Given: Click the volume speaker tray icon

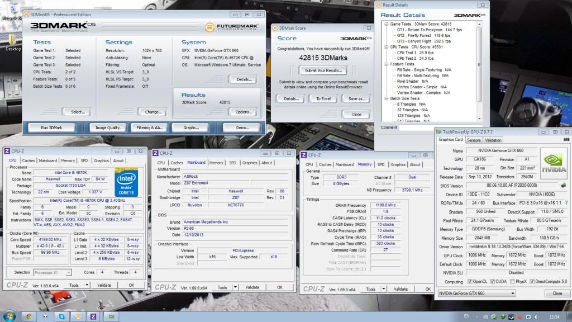Looking at the screenshot, I should (x=537, y=316).
